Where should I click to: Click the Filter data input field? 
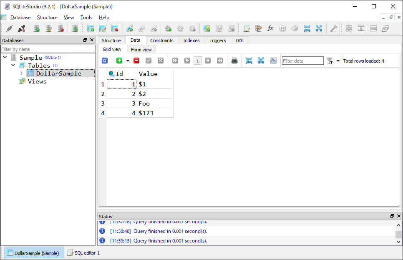pyautogui.click(x=302, y=61)
